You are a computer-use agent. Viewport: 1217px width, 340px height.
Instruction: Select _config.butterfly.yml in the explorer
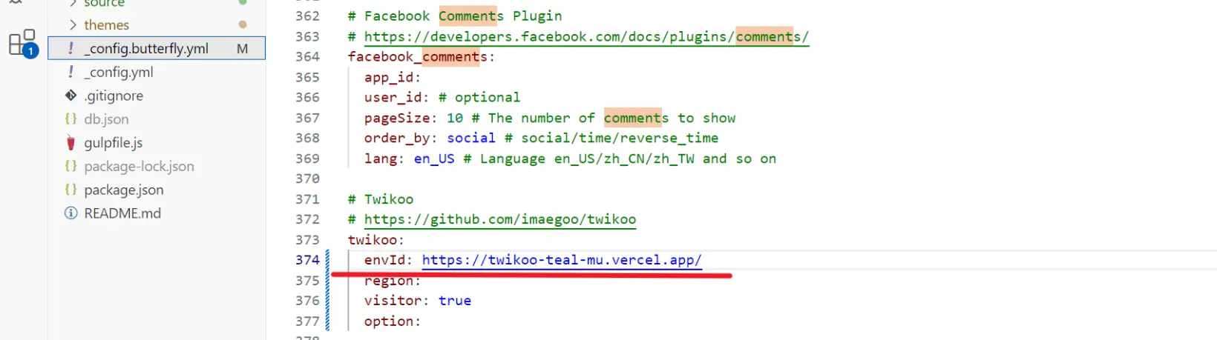(x=146, y=49)
